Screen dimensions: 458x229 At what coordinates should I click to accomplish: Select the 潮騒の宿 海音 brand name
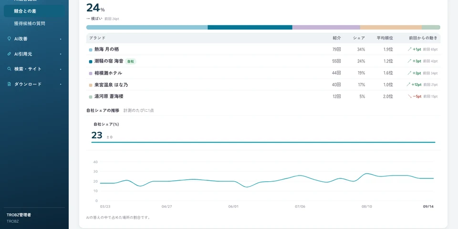(109, 62)
